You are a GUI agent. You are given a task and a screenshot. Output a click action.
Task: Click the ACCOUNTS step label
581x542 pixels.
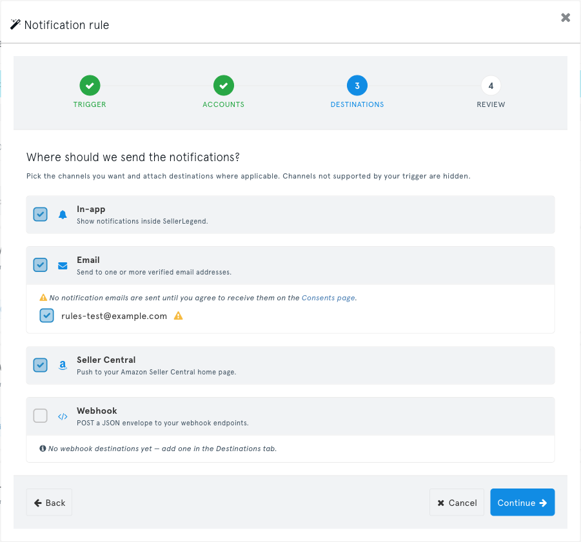click(x=223, y=104)
